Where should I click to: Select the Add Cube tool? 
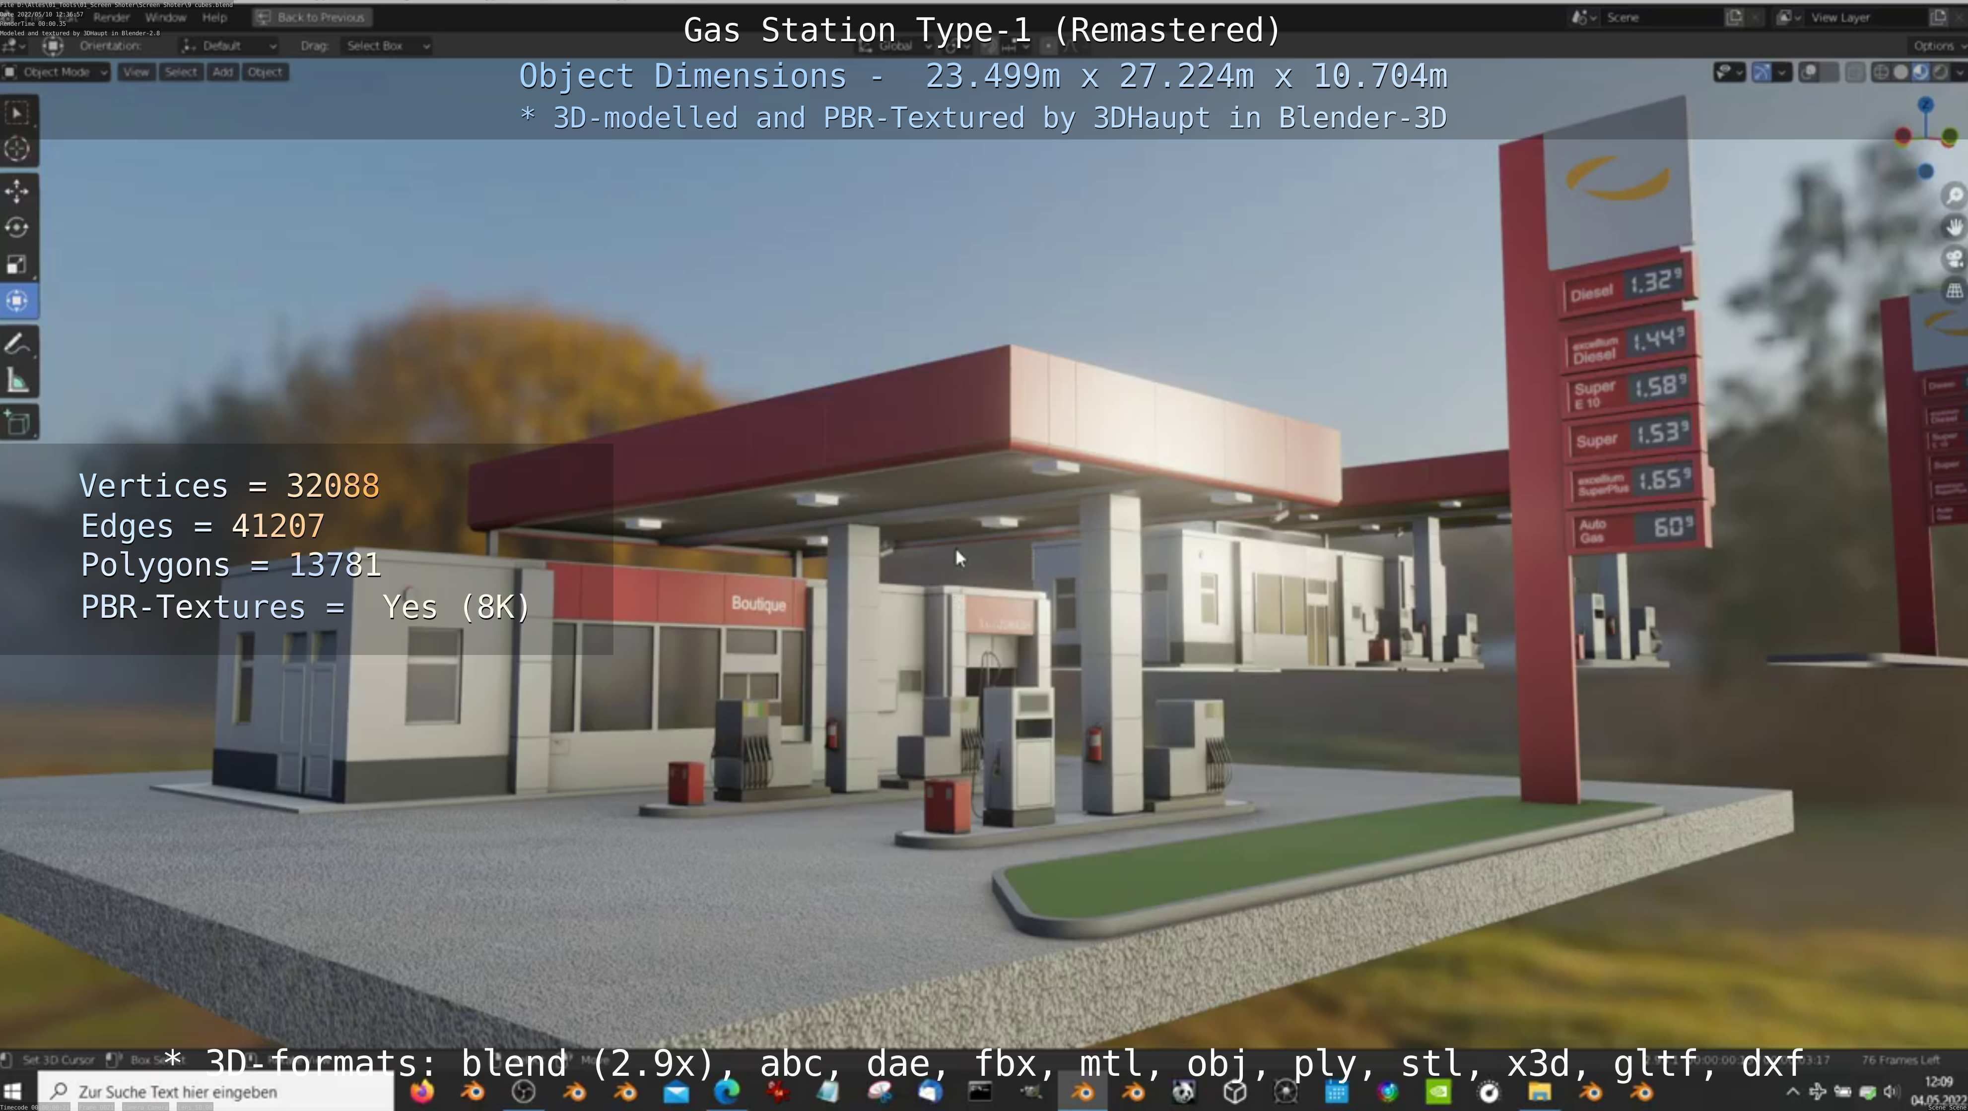point(17,422)
